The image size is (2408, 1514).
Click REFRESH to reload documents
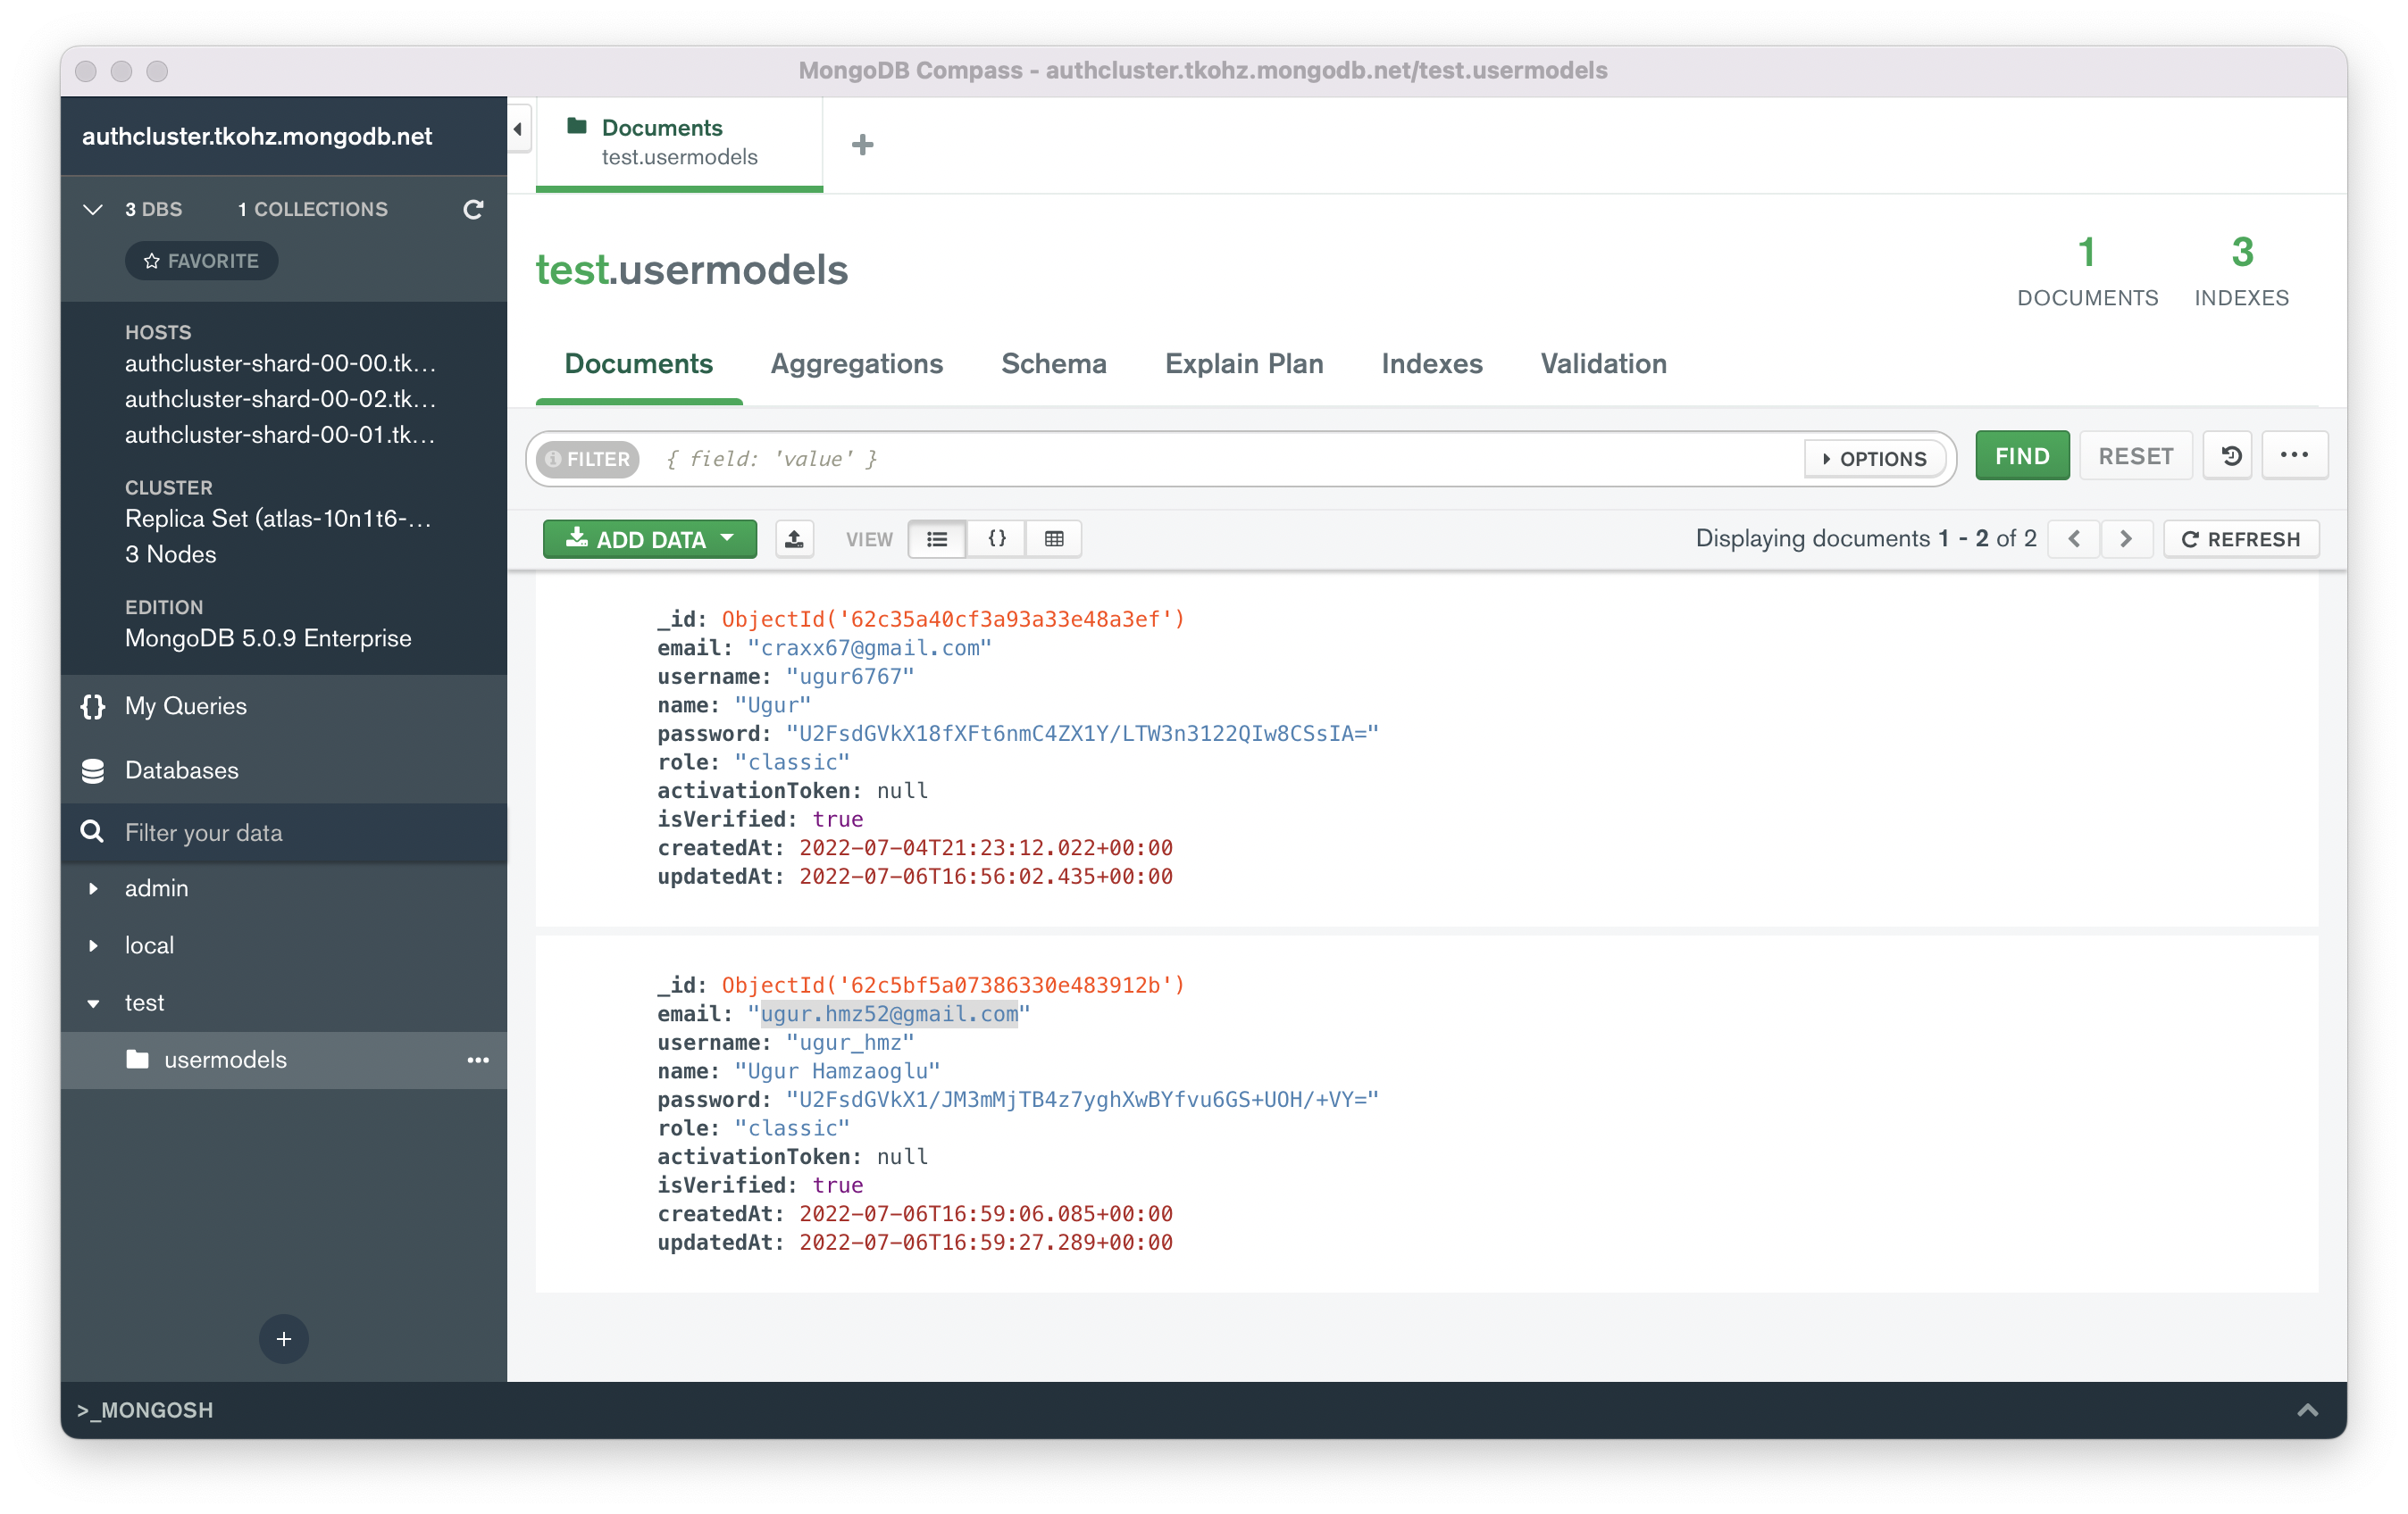(x=2240, y=538)
